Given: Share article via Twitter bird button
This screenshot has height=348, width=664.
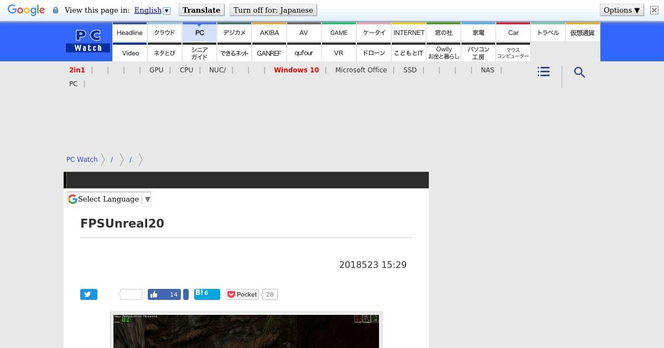Looking at the screenshot, I should [x=89, y=294].
